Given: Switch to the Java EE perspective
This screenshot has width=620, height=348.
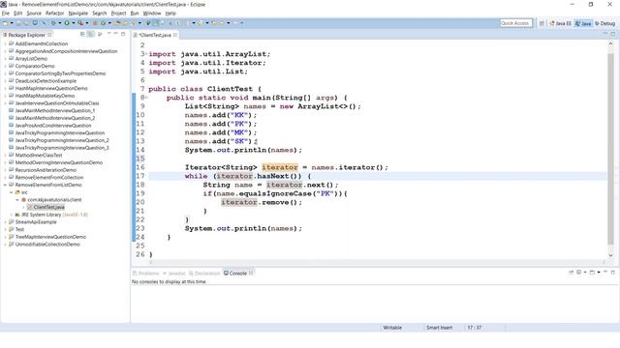Looking at the screenshot, I should coord(560,23).
